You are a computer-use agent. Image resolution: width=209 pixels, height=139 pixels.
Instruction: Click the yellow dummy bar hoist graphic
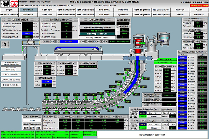pyautogui.click(x=31, y=43)
